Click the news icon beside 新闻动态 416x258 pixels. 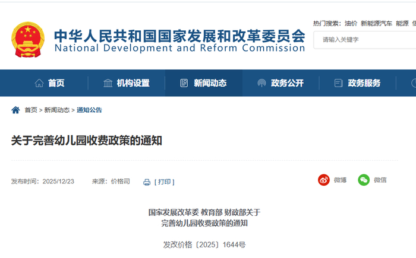(184, 83)
